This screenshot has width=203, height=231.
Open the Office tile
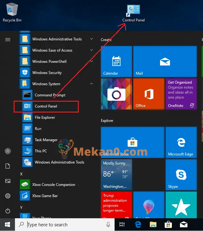tap(149, 94)
